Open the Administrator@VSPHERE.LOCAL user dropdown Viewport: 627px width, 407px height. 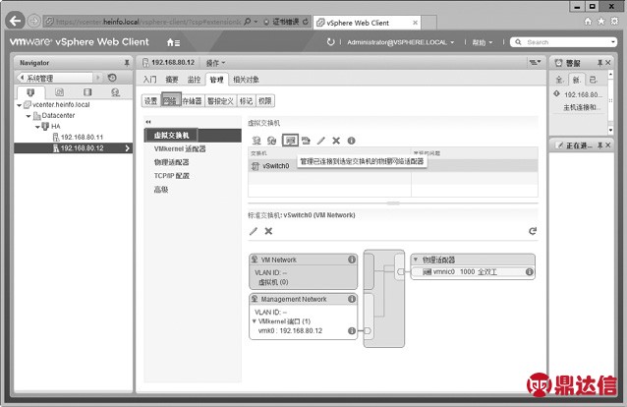tap(400, 42)
